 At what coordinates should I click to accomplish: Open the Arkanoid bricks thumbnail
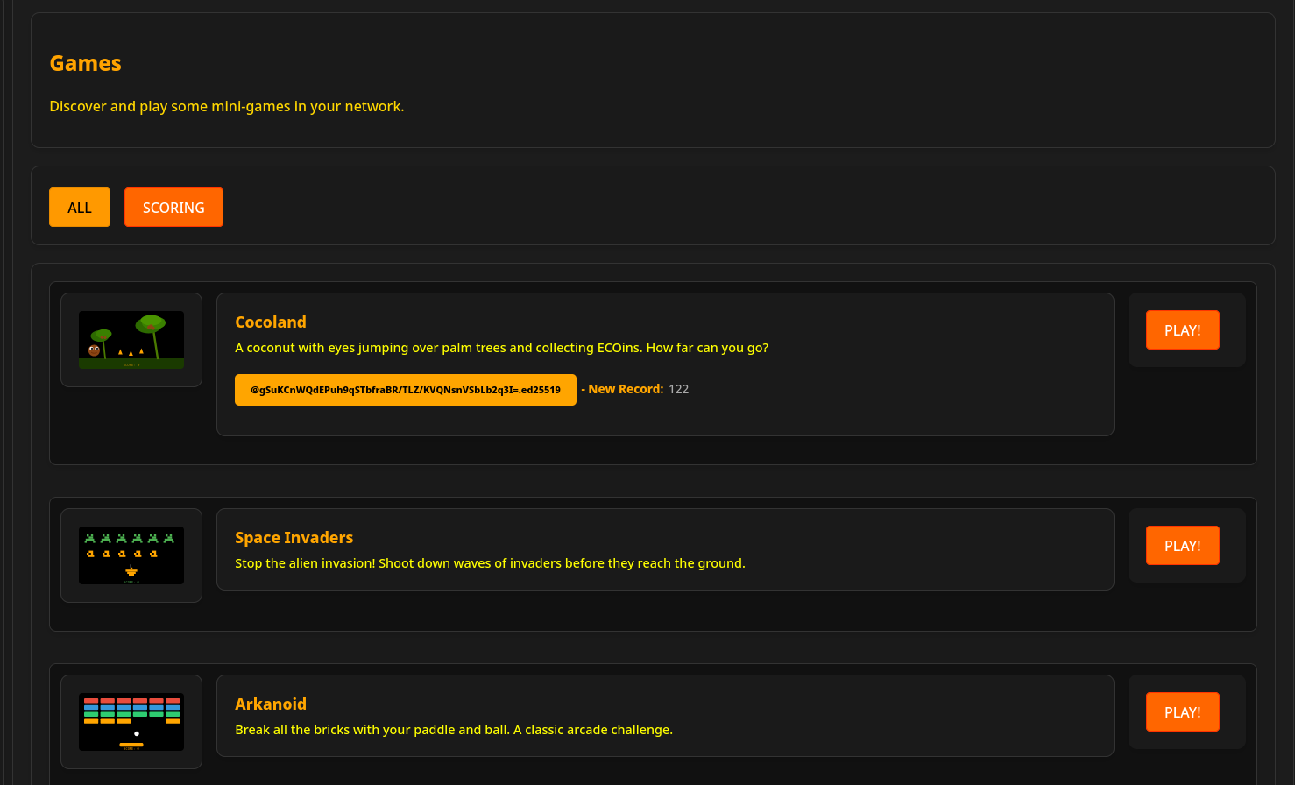click(x=131, y=722)
